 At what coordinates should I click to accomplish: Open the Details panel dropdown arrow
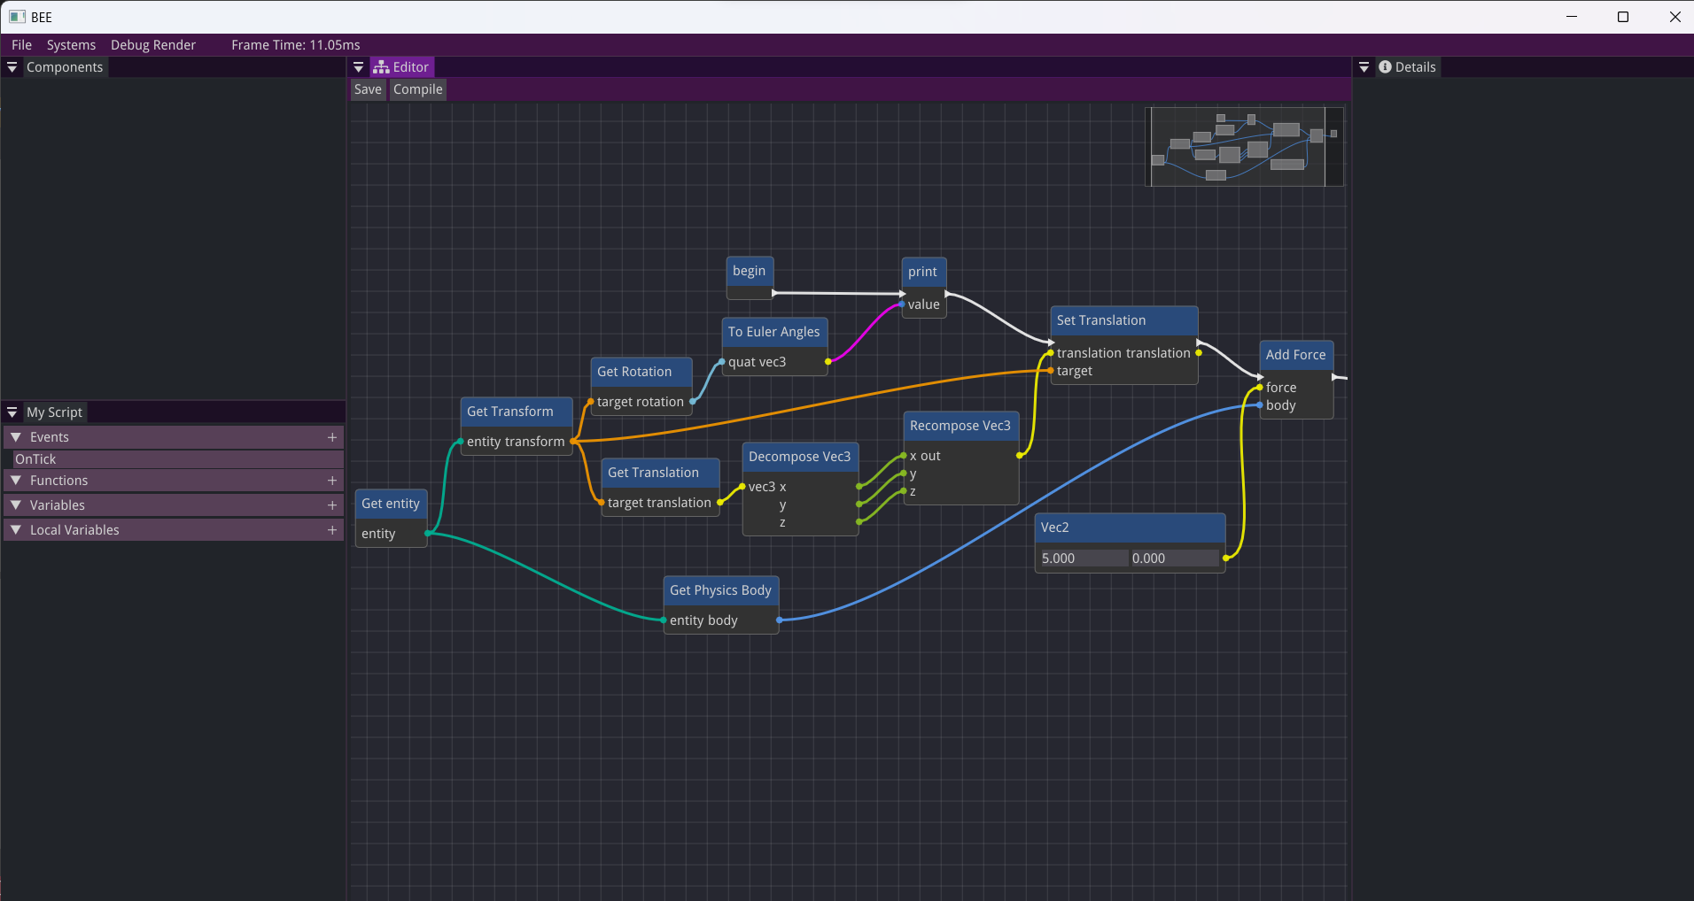[1364, 67]
